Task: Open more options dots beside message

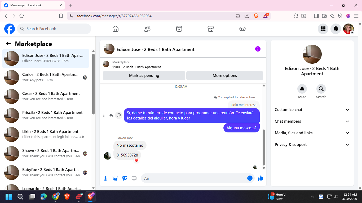Action: tap(104, 115)
